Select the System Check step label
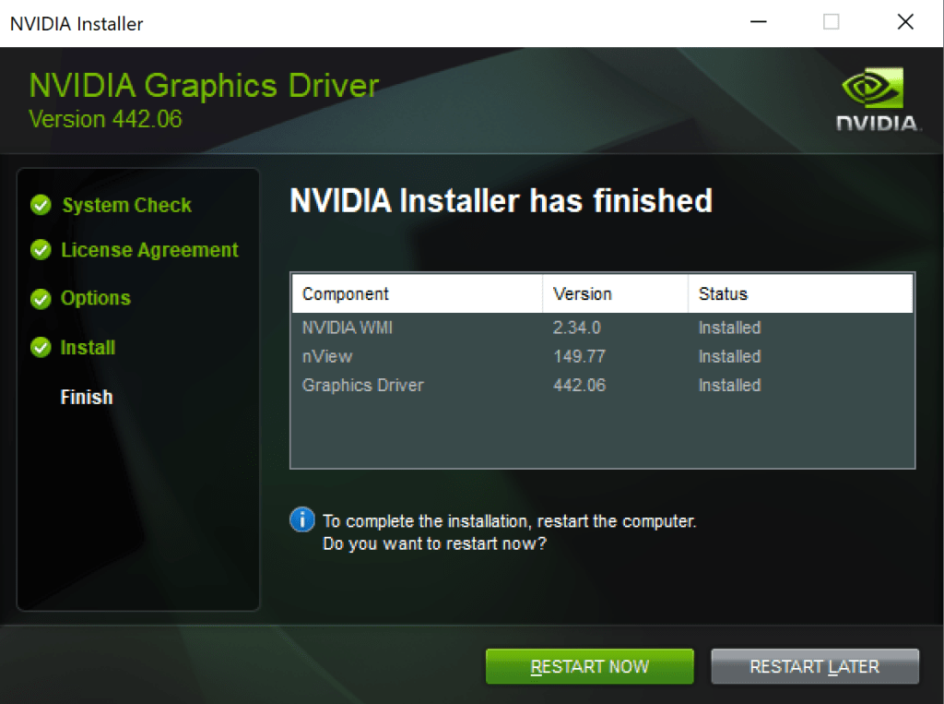This screenshot has width=944, height=704. click(126, 205)
